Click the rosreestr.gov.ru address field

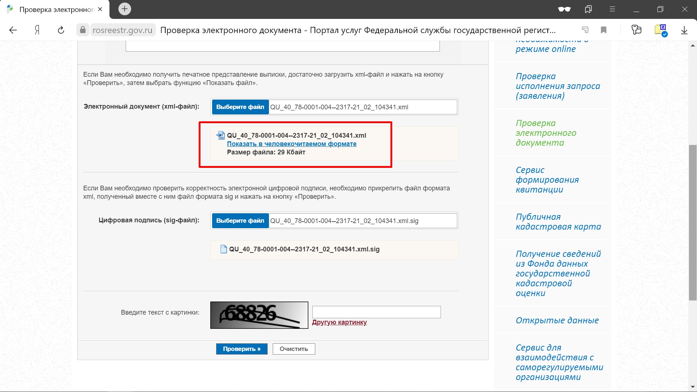[x=122, y=30]
